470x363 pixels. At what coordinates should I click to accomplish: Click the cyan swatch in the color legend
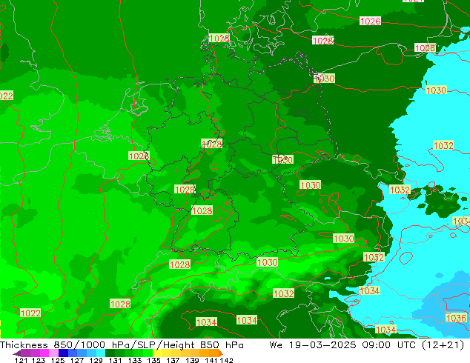click(x=101, y=353)
